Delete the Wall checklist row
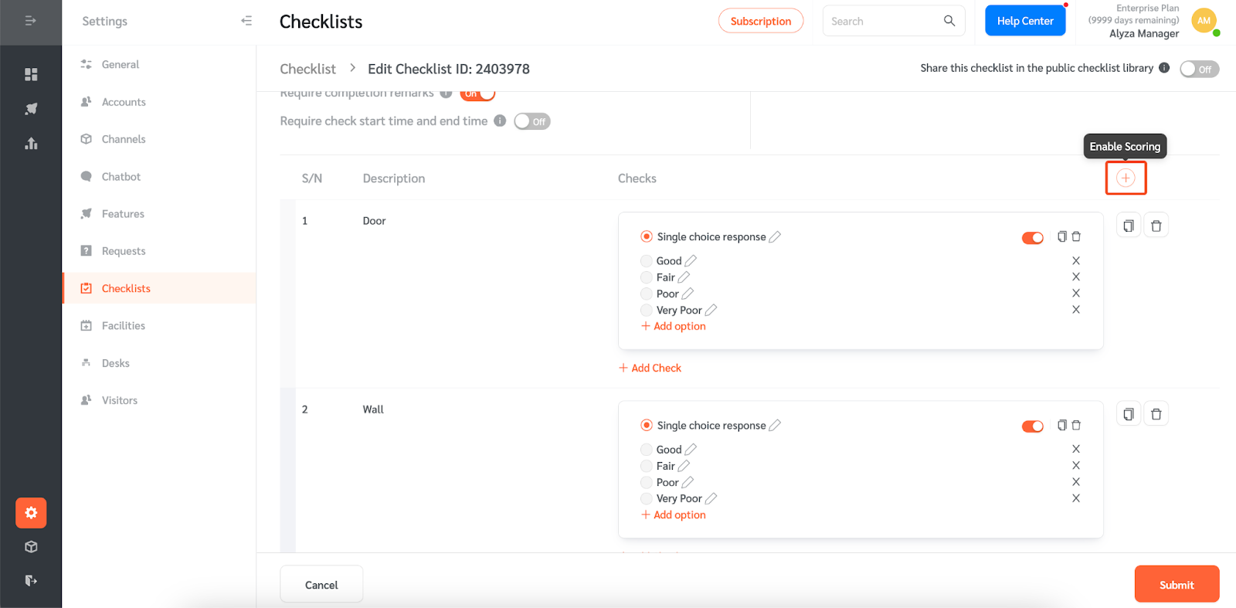Viewport: 1236px width, 608px height. pyautogui.click(x=1156, y=414)
